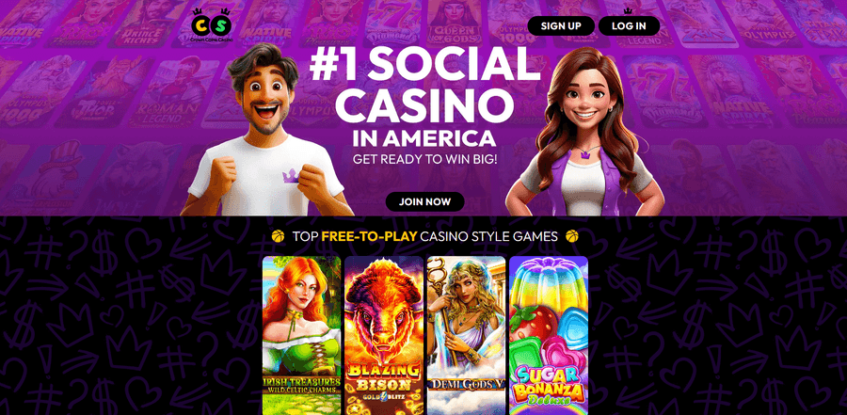This screenshot has height=415, width=847.
Task: Choose the Demi Gods V game card
Action: point(466,335)
